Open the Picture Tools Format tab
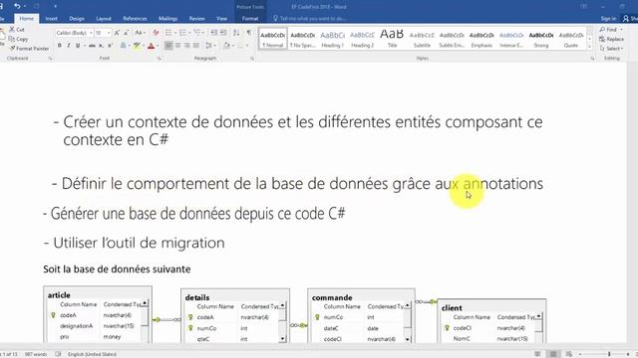 point(250,18)
